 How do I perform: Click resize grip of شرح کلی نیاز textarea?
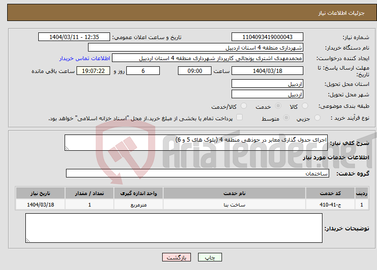point(67,148)
